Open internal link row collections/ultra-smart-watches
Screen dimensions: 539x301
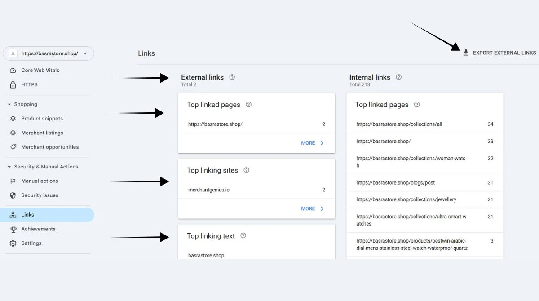click(x=425, y=220)
